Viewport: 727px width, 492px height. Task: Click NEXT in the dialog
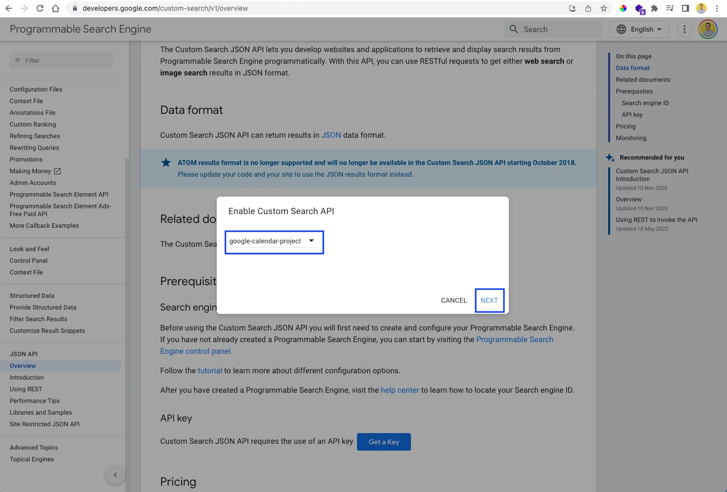tap(489, 300)
